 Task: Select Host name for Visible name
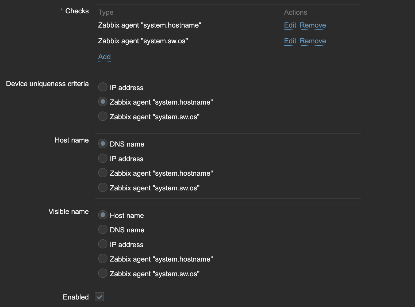103,215
